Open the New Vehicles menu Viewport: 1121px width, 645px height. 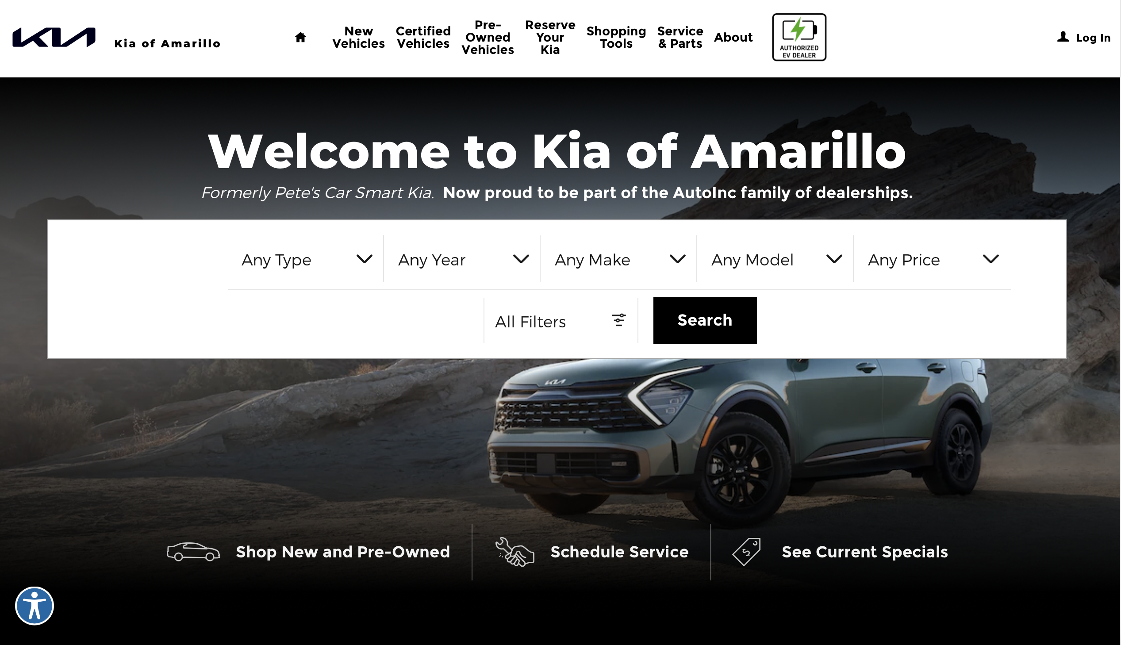tap(358, 37)
